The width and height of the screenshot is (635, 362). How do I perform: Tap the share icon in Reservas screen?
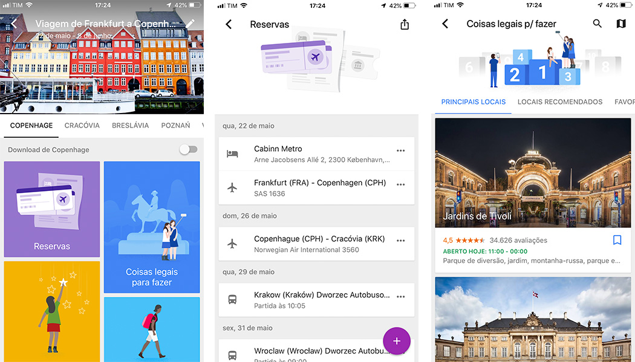coord(405,24)
